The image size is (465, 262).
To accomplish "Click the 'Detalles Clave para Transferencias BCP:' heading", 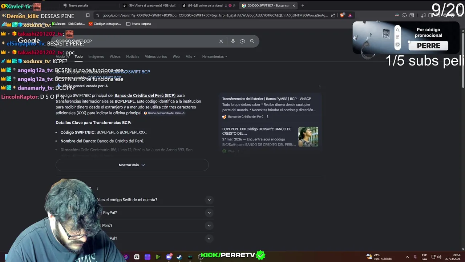I will (x=93, y=123).
